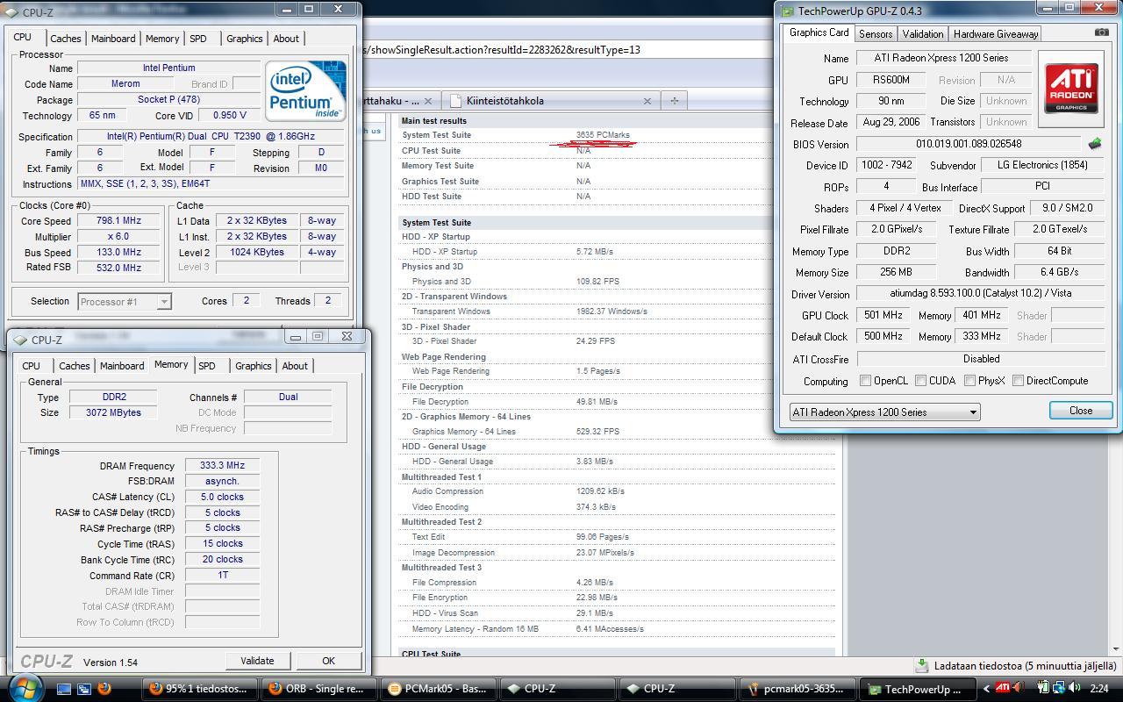Click the Memory Latency - Random 16 MB row
Viewport: 1123px width, 702px height.
[616, 629]
